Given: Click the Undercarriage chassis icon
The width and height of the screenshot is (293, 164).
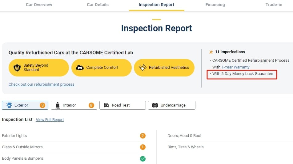Looking at the screenshot, I should pos(155,105).
